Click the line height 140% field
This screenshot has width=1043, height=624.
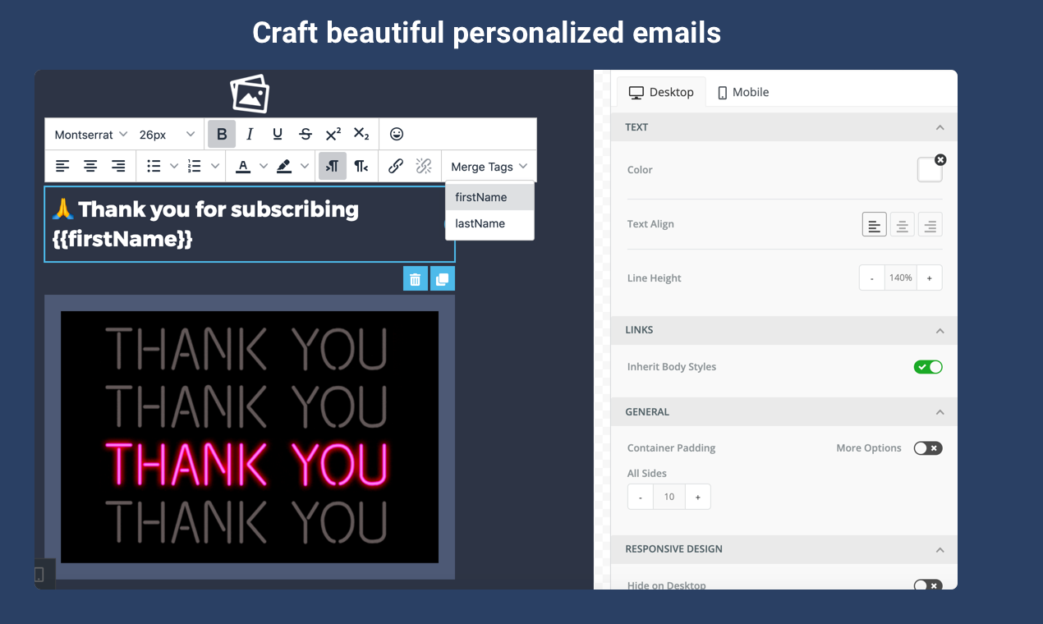901,278
